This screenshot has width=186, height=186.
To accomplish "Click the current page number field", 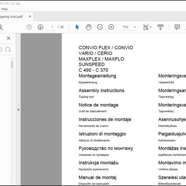I will click(52, 27).
